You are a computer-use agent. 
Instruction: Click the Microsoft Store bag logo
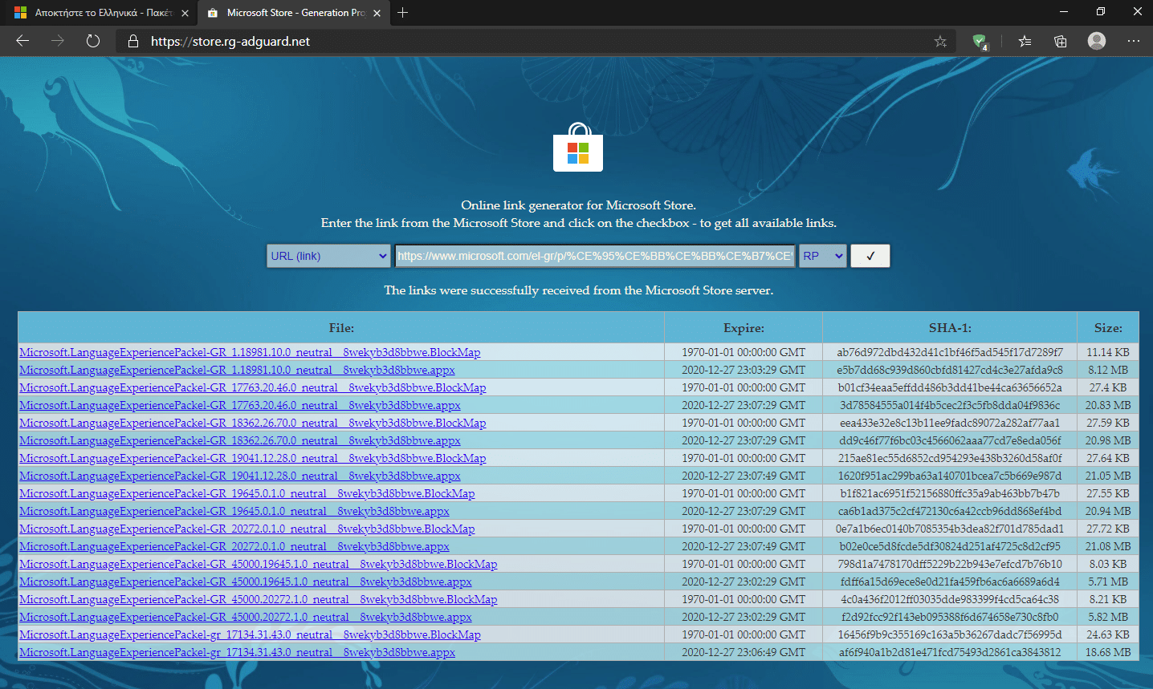pos(578,147)
